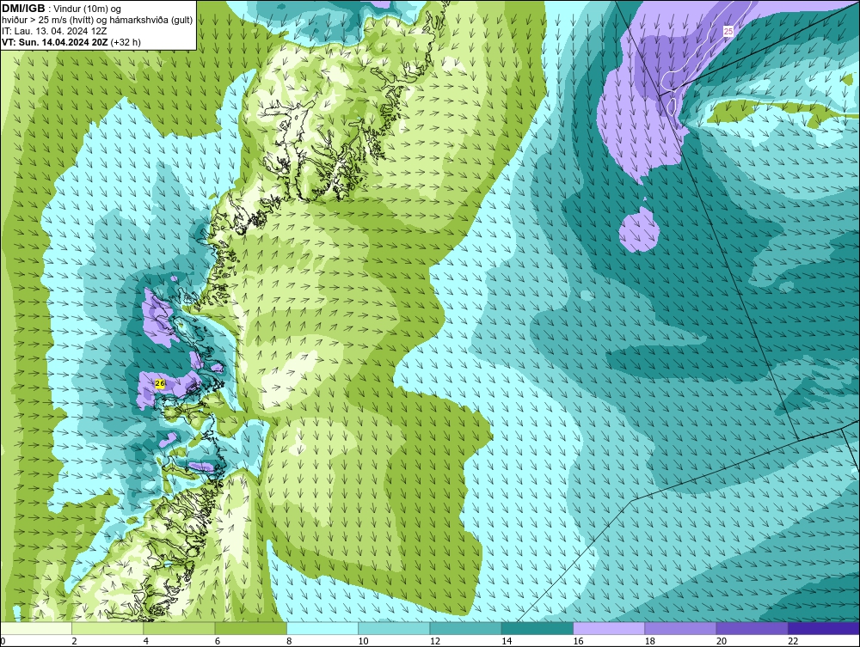Click the legend scale value 16
The height and width of the screenshot is (647, 860).
click(578, 641)
